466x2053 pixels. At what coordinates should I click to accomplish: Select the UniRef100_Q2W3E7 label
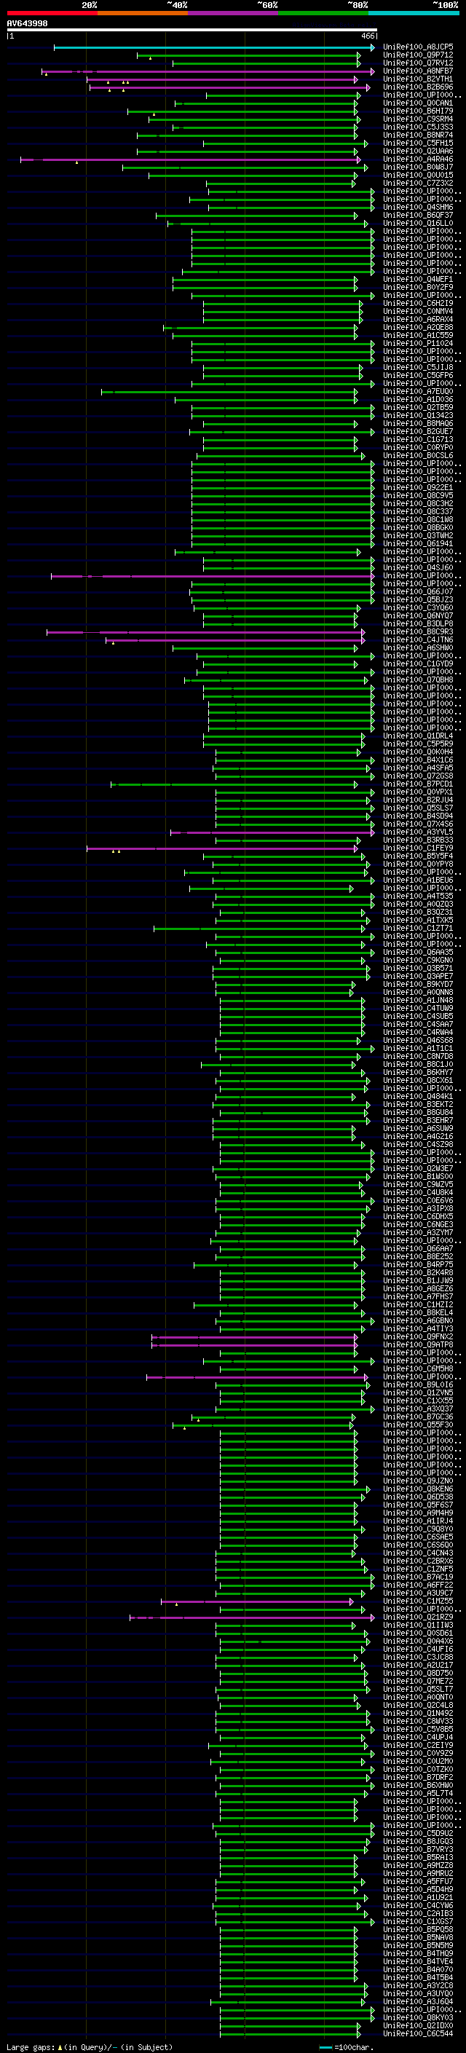tap(418, 1168)
